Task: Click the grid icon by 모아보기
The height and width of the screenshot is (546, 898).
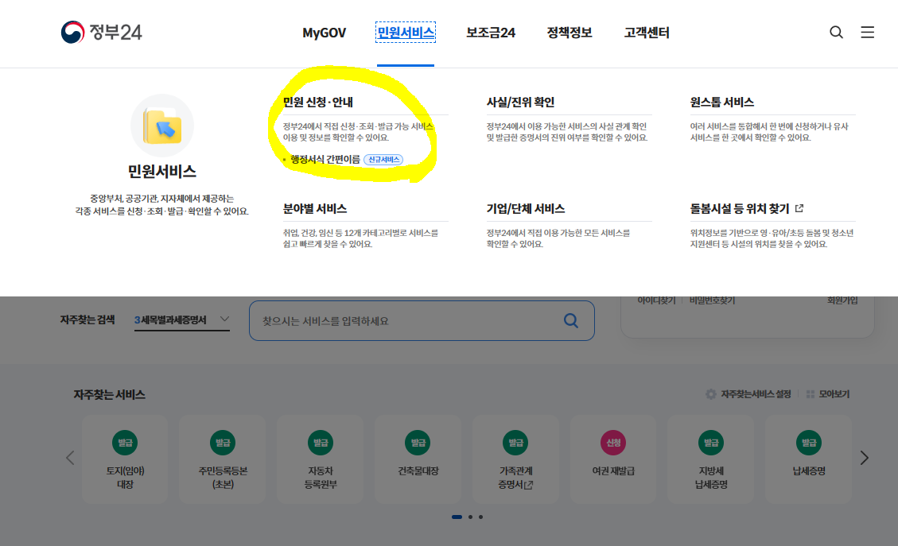Action: [811, 394]
